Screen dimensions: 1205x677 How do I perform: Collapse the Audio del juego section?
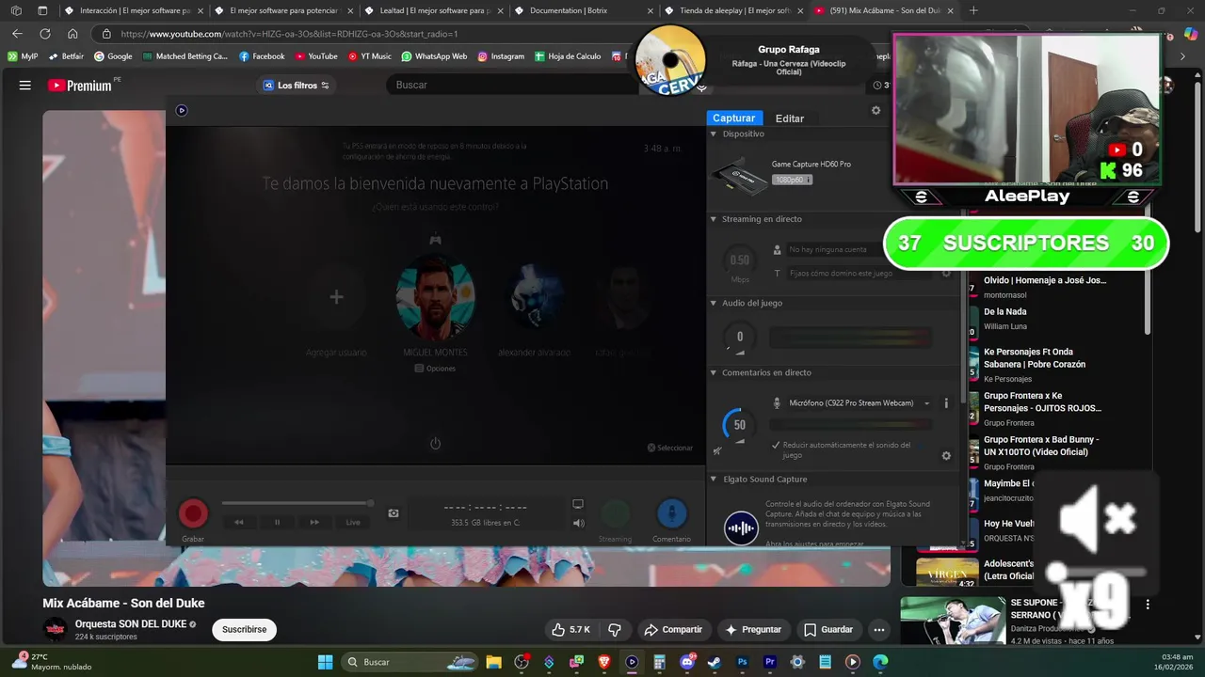coord(713,304)
